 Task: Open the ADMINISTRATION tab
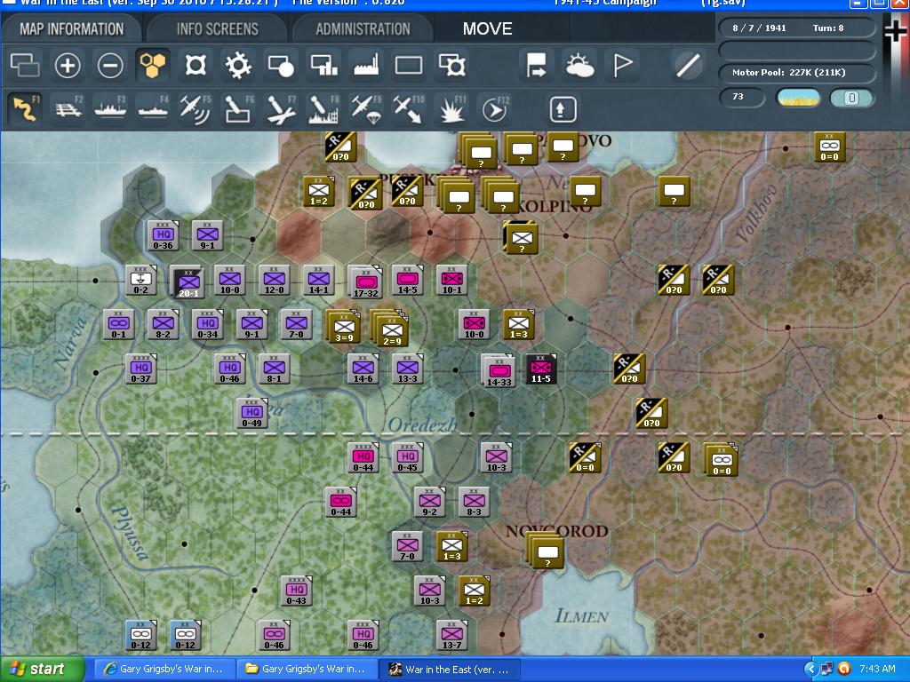pyautogui.click(x=363, y=29)
